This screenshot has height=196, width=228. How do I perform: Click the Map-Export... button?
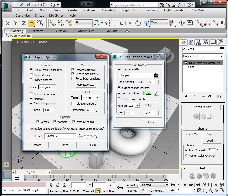point(86,85)
